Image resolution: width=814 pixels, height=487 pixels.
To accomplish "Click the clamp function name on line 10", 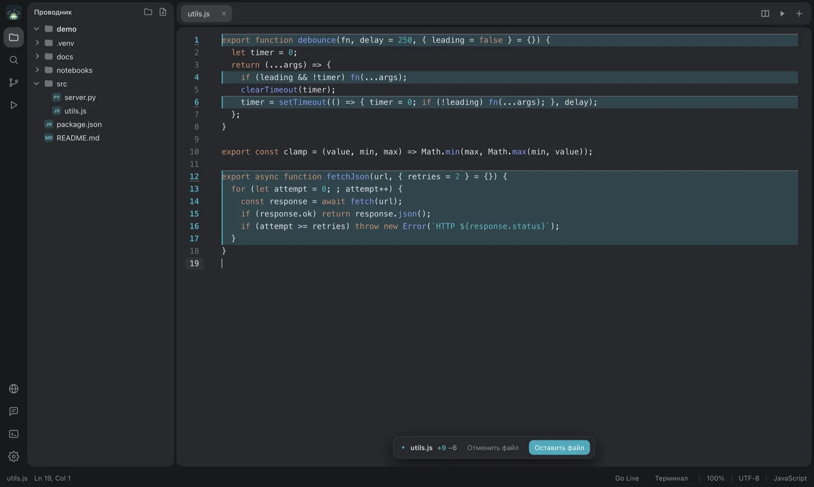I will (x=295, y=152).
